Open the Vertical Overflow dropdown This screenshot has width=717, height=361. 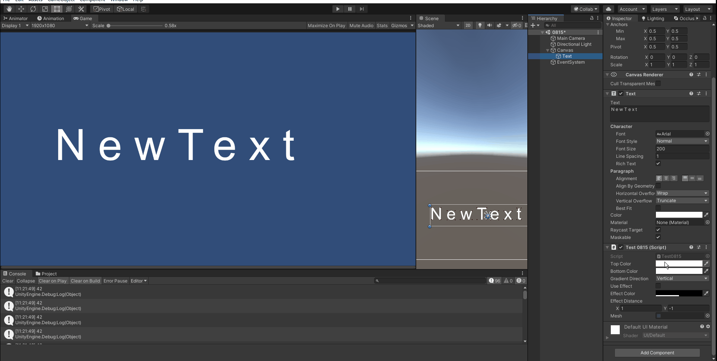tap(682, 201)
